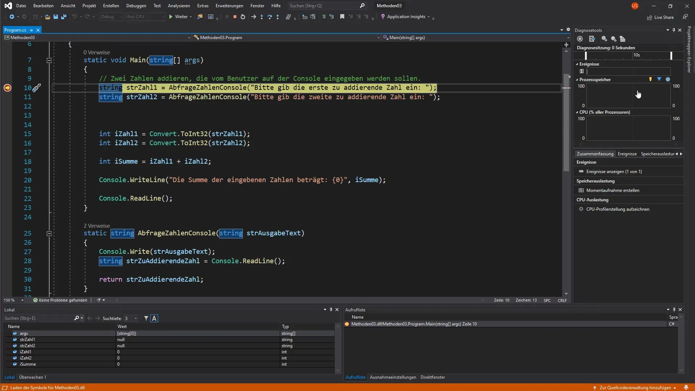Click the code editor vertical scrollbar thumb
The height and width of the screenshot is (391, 695).
[x=566, y=123]
